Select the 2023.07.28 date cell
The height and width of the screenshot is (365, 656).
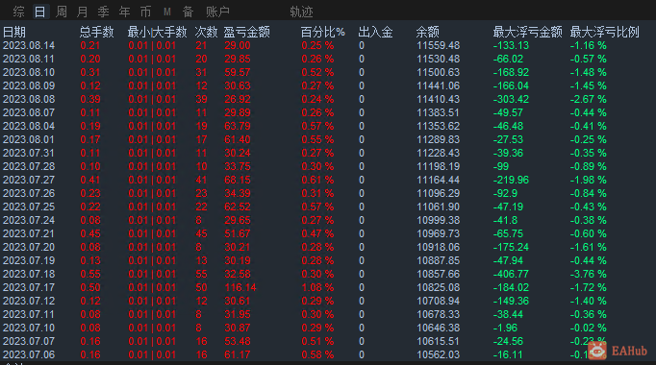pyautogui.click(x=29, y=166)
